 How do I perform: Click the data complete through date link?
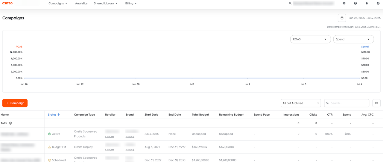click(368, 27)
